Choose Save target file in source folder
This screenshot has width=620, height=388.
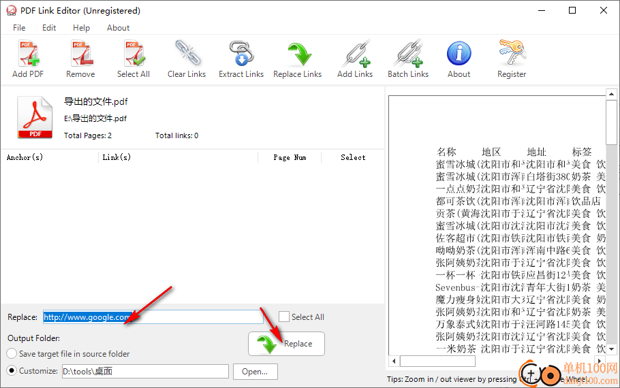(12, 354)
